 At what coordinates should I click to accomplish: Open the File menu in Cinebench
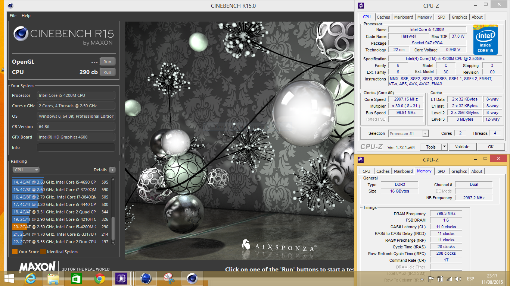coord(13,16)
